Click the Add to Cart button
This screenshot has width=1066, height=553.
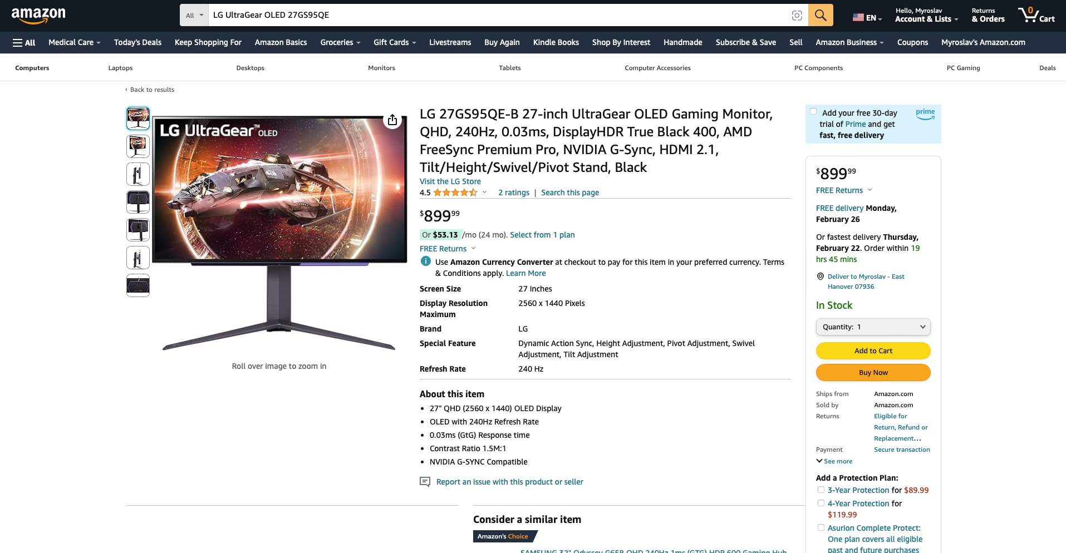click(873, 351)
